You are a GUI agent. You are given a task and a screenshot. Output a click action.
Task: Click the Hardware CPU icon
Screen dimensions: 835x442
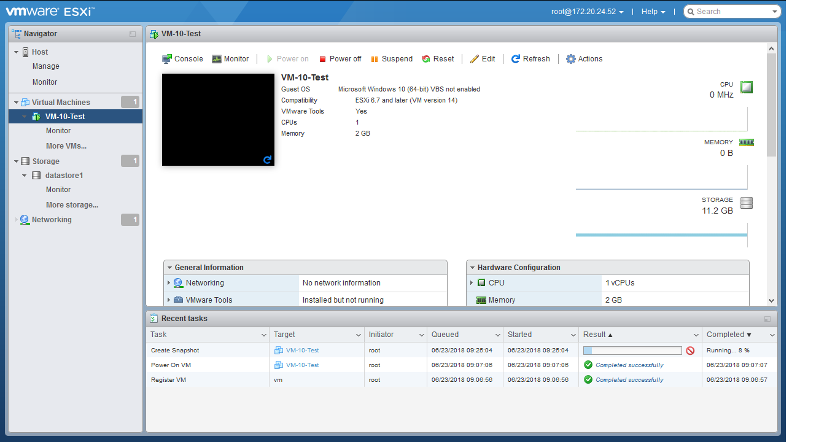[x=481, y=283]
